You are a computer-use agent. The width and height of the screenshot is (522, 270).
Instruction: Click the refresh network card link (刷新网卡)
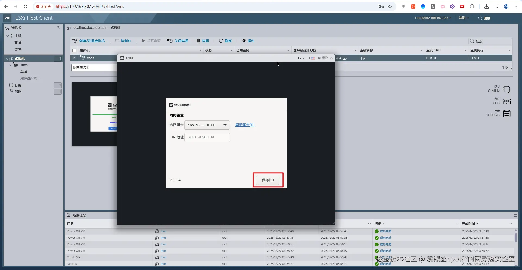click(x=245, y=125)
